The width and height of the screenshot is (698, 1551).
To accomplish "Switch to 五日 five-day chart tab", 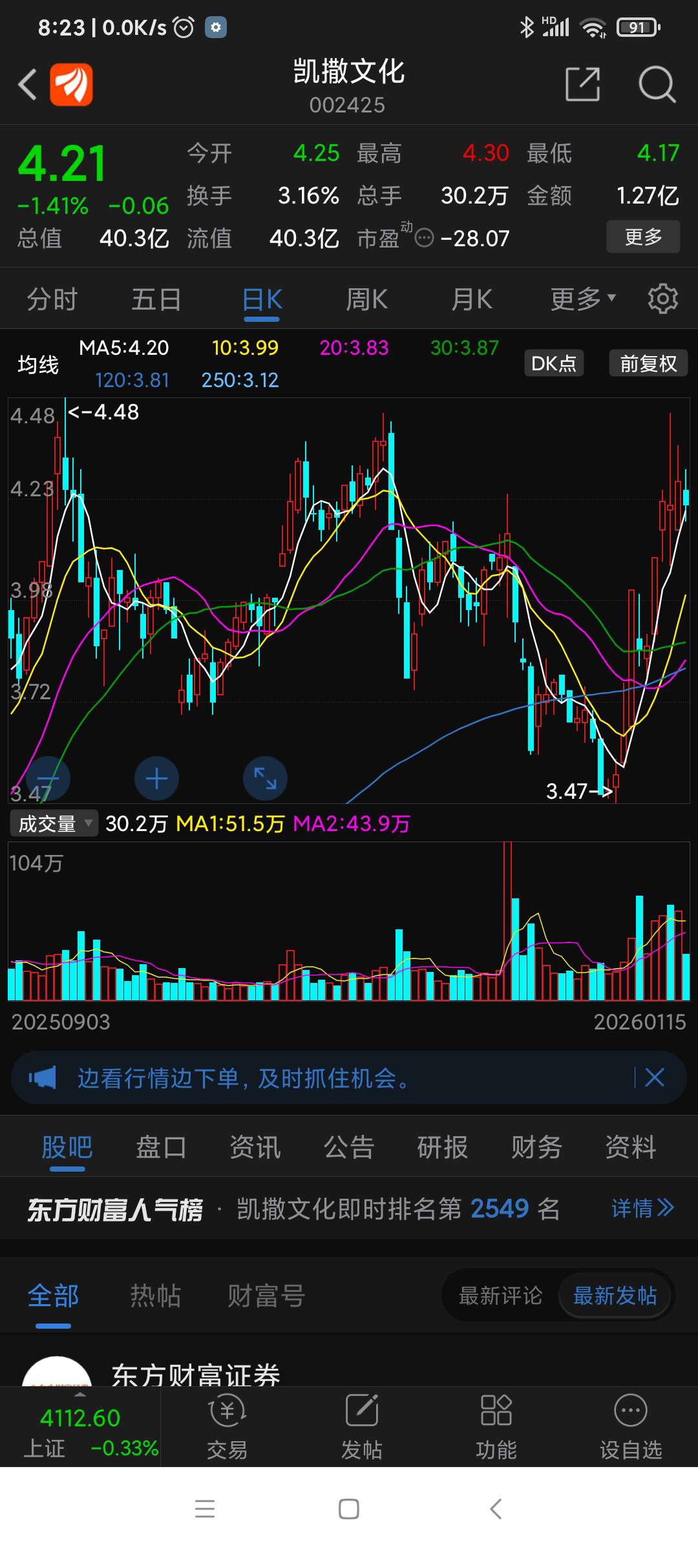I will 156,299.
